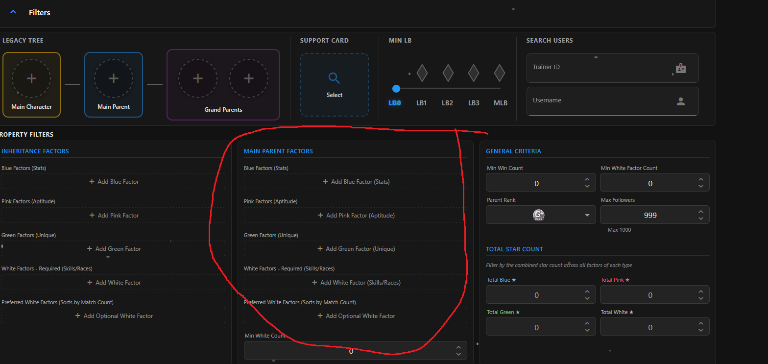Click Add White Factor (Skills/Races) for Main Parent
Viewport: 768px width, 364px height.
[x=356, y=283]
